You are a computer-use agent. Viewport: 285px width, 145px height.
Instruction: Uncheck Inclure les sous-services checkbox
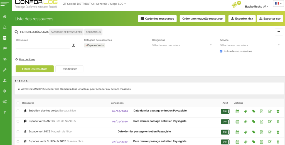pyautogui.click(x=221, y=51)
